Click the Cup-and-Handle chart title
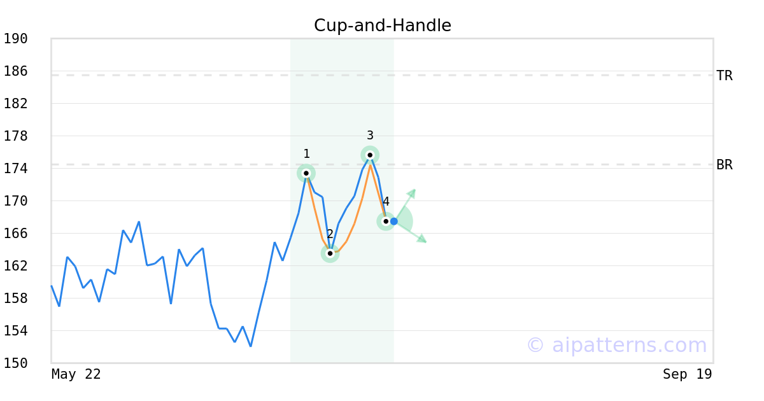Image resolution: width=764 pixels, height=401 pixels. [x=383, y=26]
